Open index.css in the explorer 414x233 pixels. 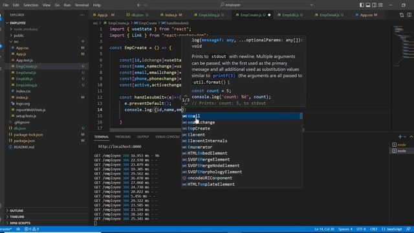pos(23,91)
